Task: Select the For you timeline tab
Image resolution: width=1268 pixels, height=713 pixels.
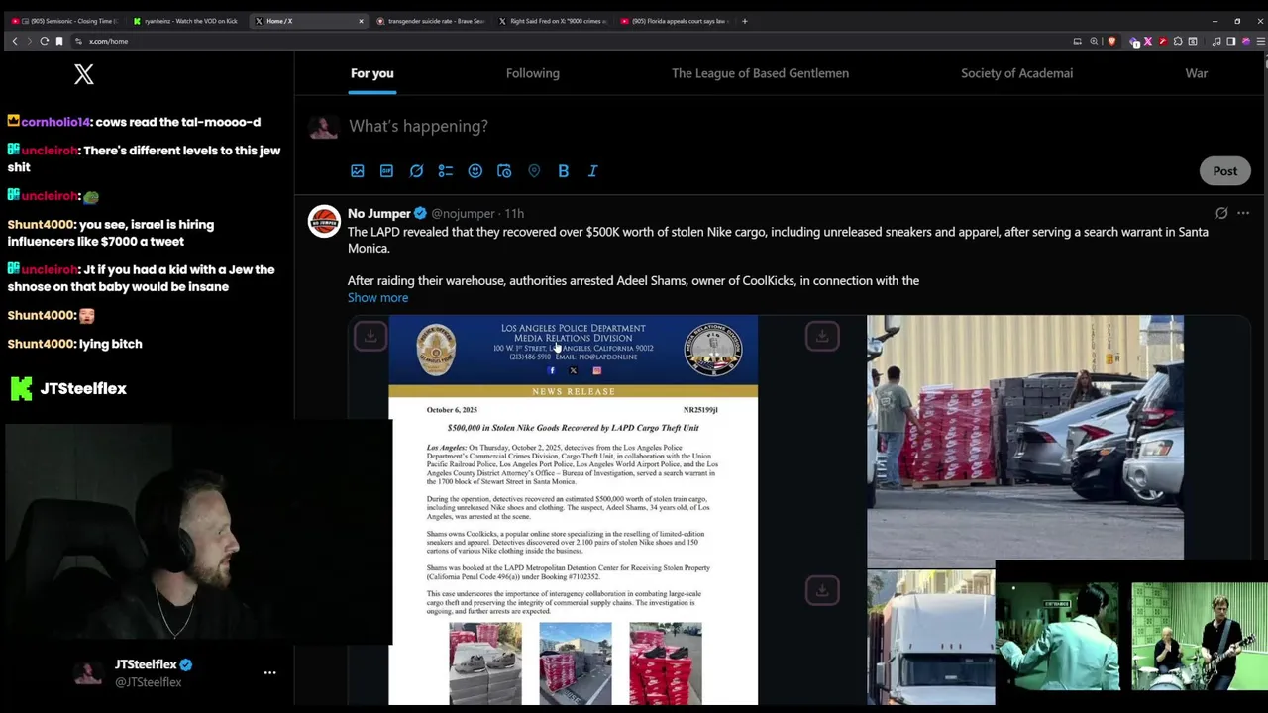Action: coord(372,73)
